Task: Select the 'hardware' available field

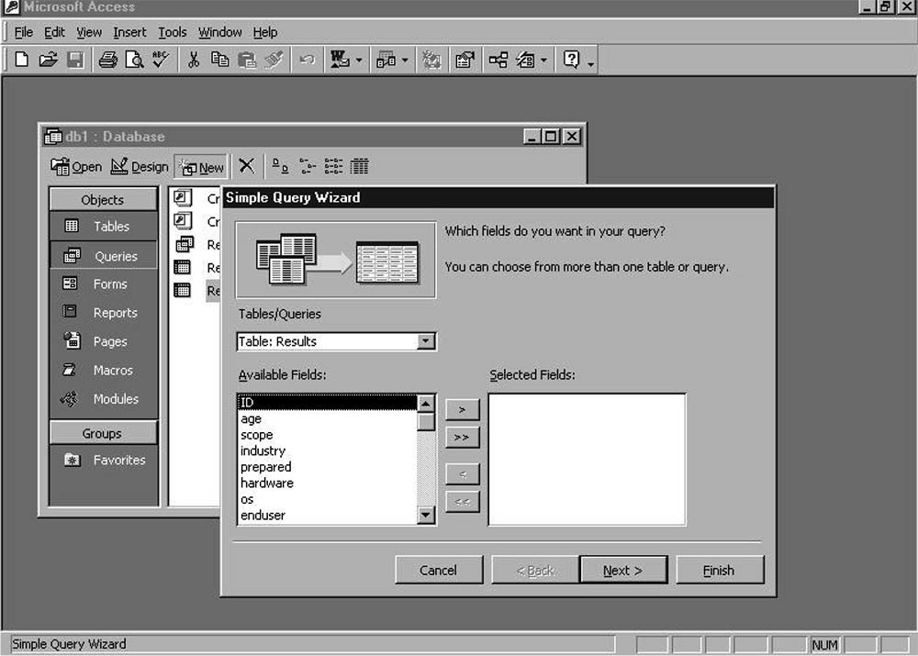Action: (x=327, y=483)
